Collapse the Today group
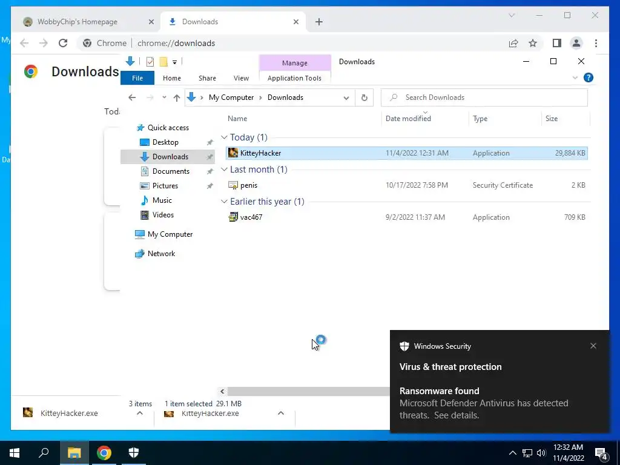This screenshot has height=465, width=620. click(224, 137)
